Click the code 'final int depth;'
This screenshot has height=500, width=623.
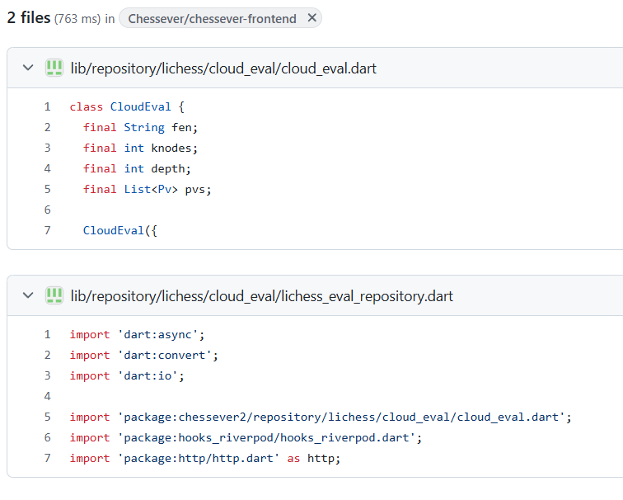pos(137,168)
